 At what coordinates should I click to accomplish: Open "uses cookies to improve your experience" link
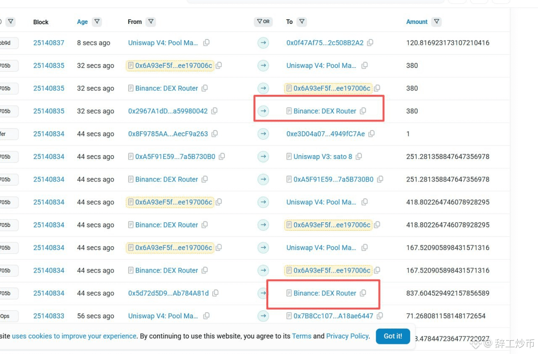[74, 336]
